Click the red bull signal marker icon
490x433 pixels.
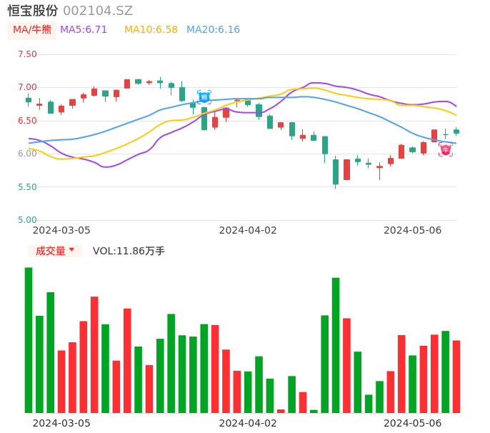pos(445,149)
